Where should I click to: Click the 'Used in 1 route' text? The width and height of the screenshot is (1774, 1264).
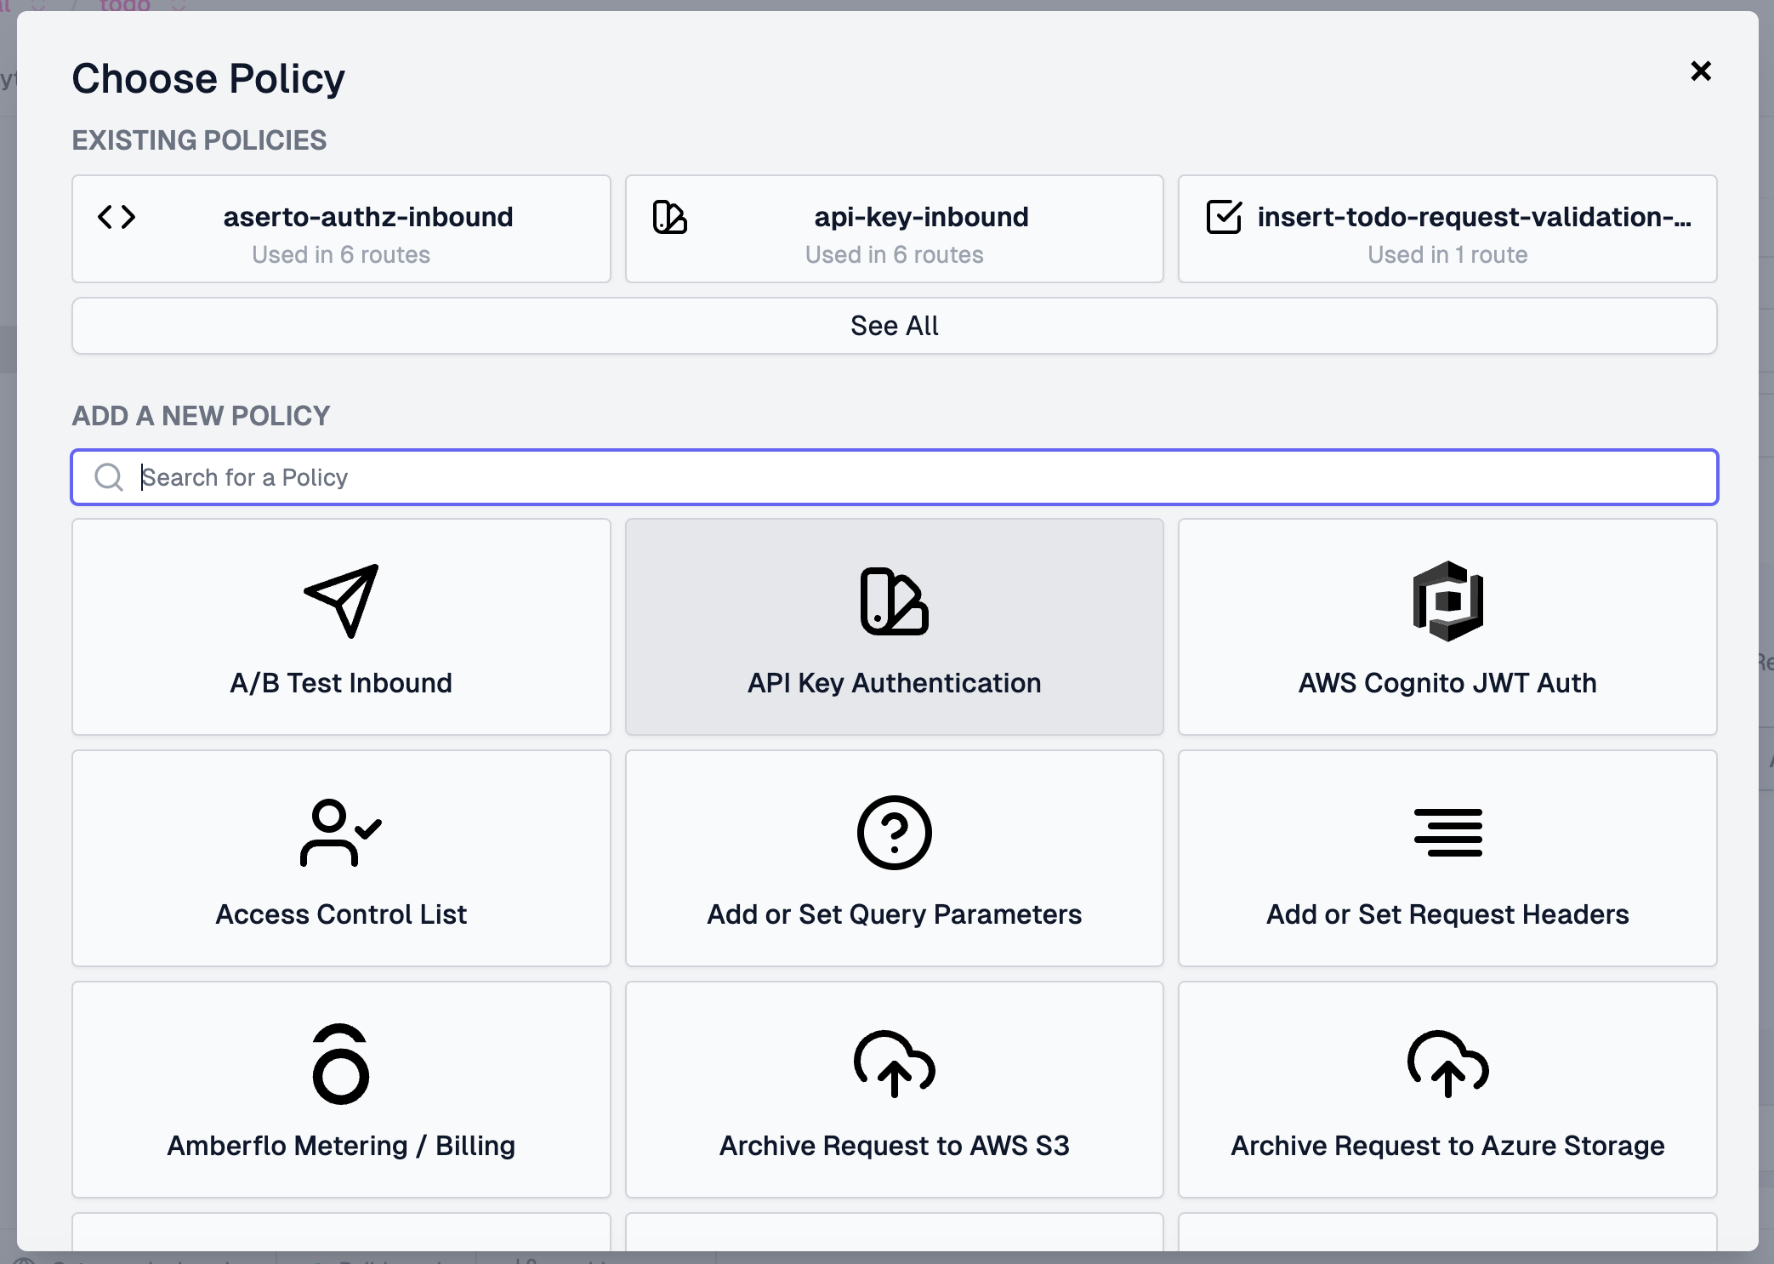pyautogui.click(x=1447, y=254)
